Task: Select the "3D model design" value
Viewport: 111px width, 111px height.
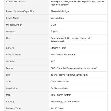Action: (60, 11)
